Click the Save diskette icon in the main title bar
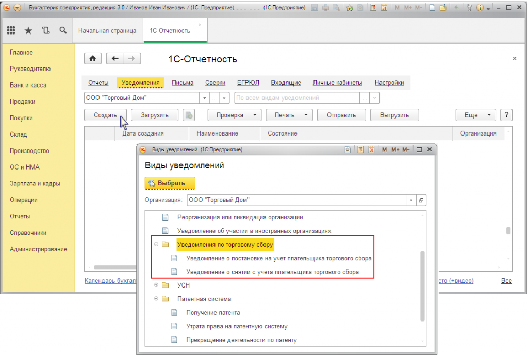Screen dimensions: 528x355 point(315,7)
